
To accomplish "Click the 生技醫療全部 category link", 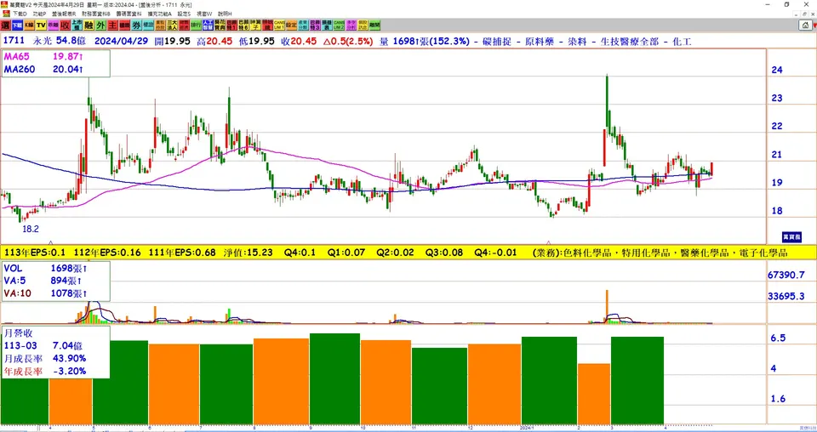I will [x=631, y=41].
